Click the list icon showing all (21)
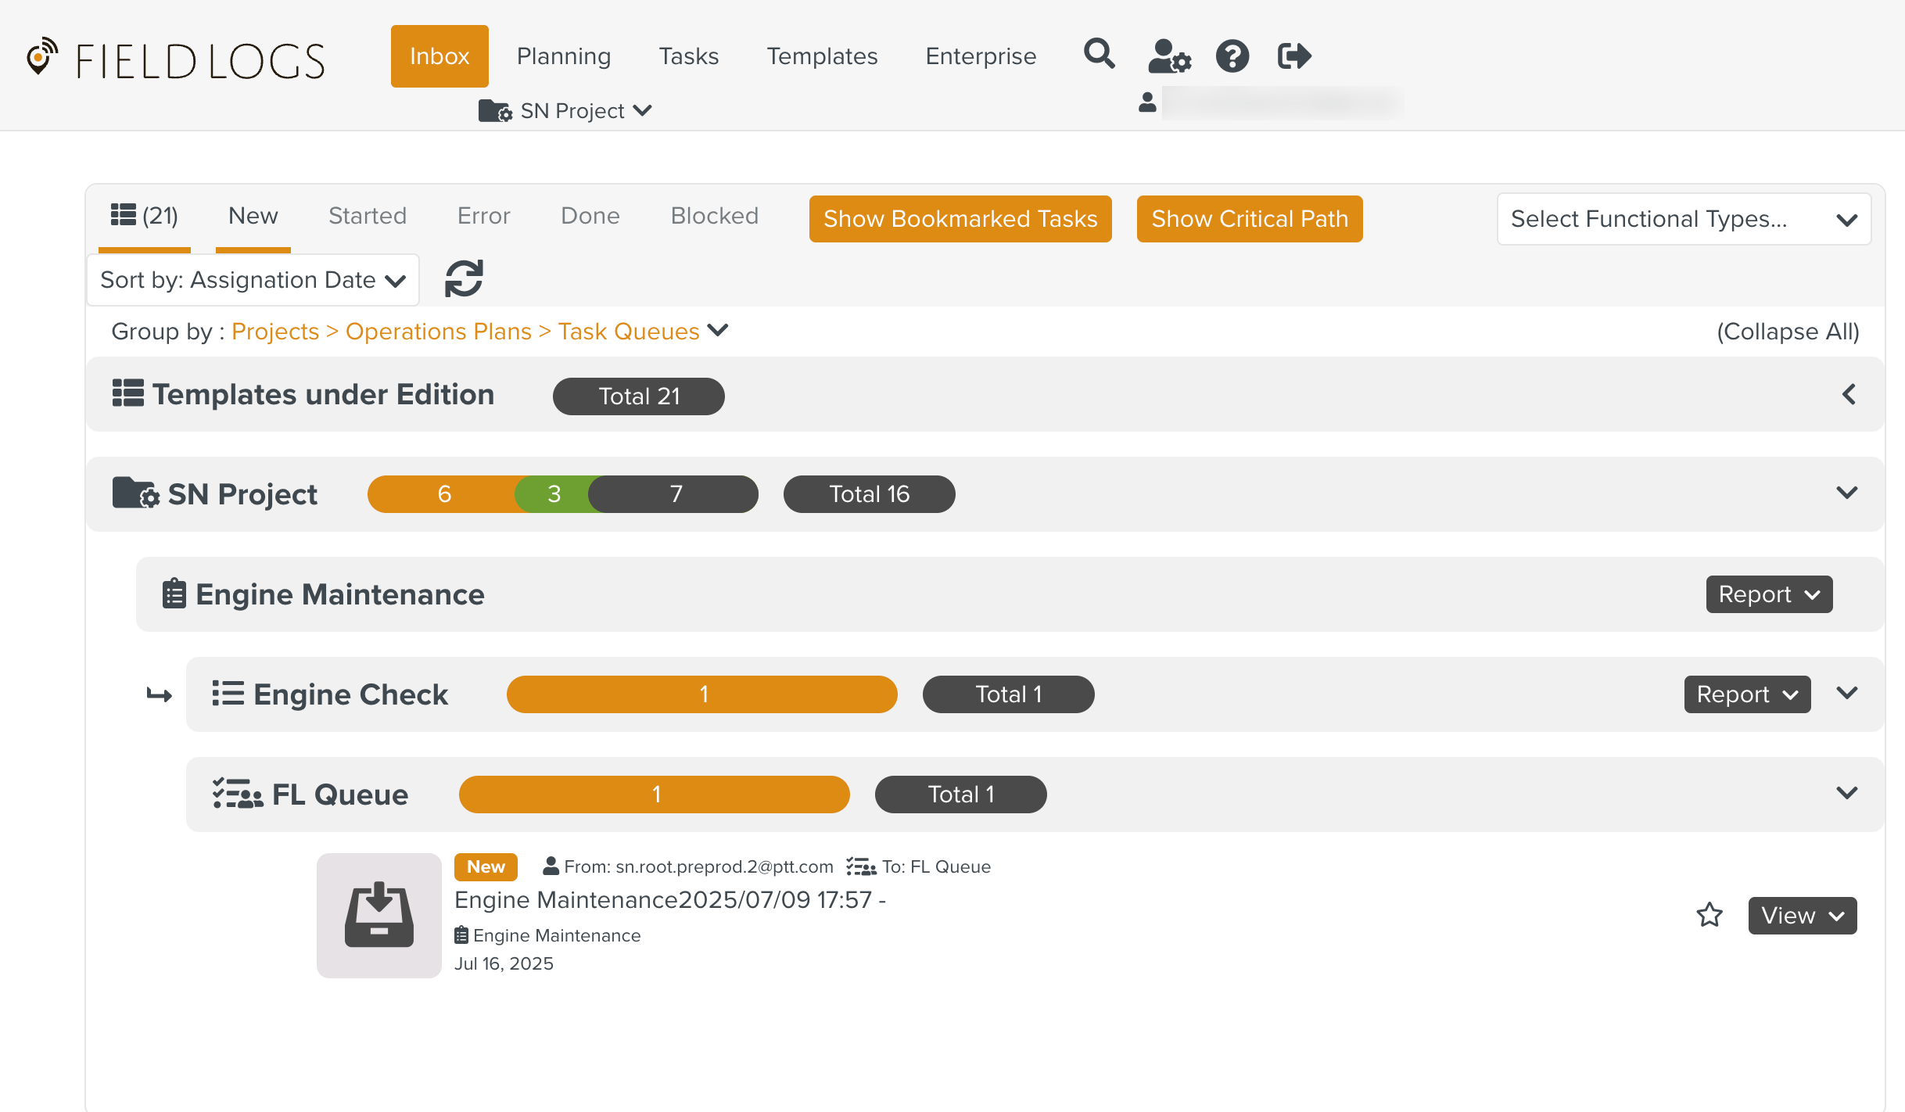This screenshot has width=1905, height=1112. 145,216
